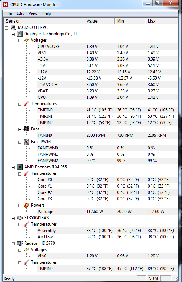Viewport: 182px width, 282px height.
Task: Click the Max column header
Action: coord(161,21)
